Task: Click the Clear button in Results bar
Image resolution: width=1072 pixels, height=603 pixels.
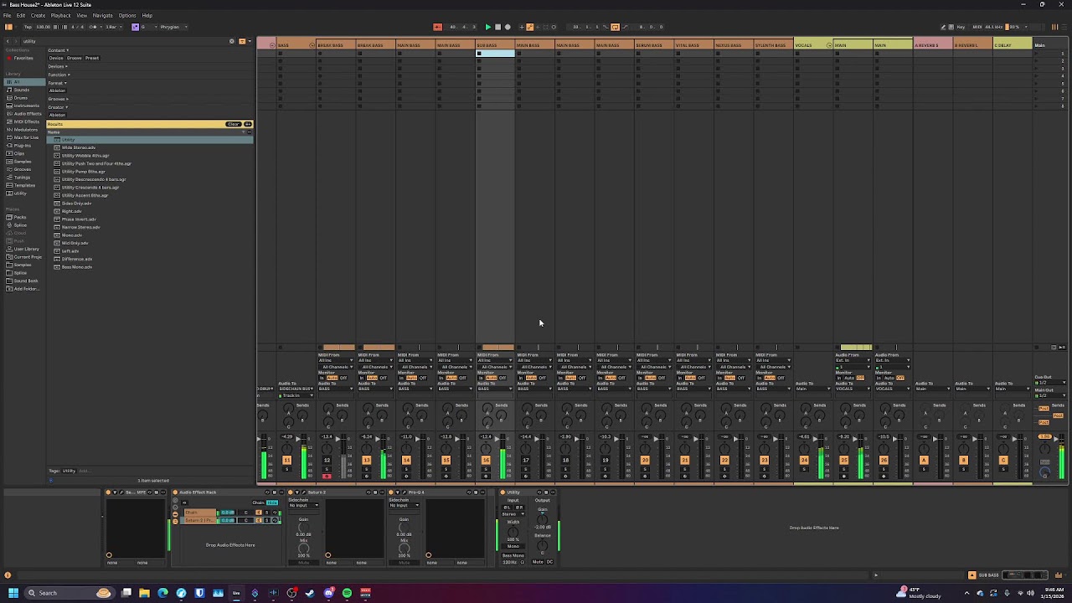Action: point(233,124)
